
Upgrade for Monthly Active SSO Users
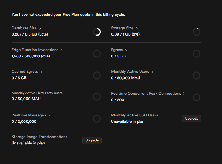(x=192, y=119)
